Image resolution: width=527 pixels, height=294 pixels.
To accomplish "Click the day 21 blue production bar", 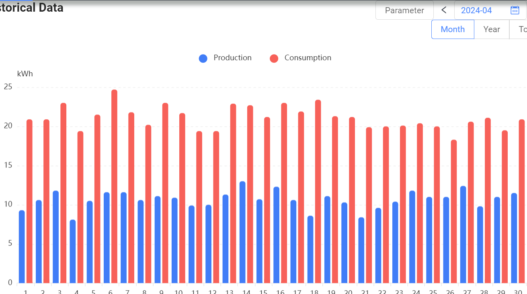I will (x=361, y=250).
